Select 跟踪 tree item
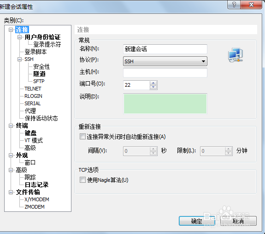 30,177
